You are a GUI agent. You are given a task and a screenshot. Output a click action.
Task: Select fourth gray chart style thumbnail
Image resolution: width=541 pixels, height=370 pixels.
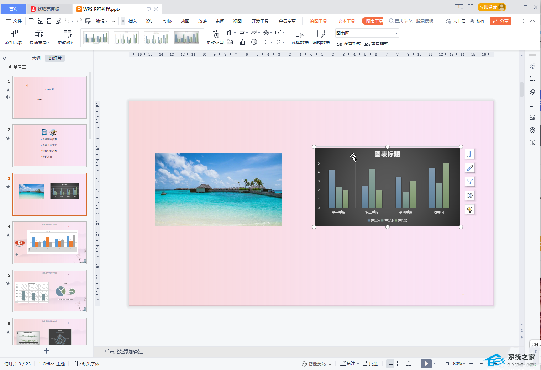point(187,38)
